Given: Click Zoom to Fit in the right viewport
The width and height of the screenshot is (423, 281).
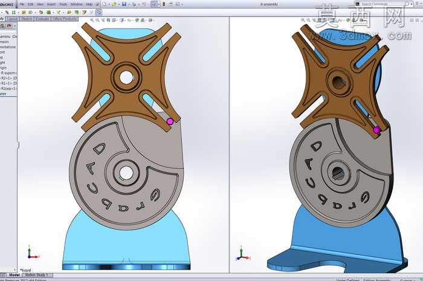Looking at the screenshot, I should pos(303,20).
